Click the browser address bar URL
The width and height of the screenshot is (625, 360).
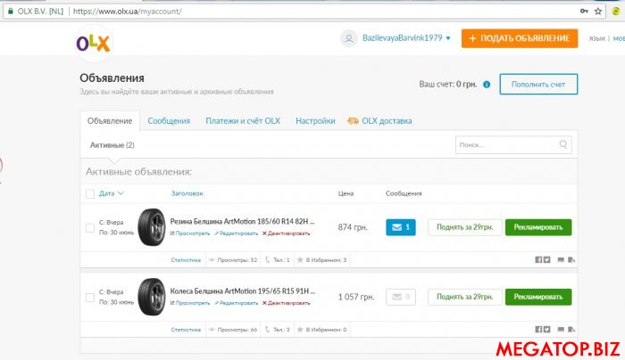coord(127,11)
